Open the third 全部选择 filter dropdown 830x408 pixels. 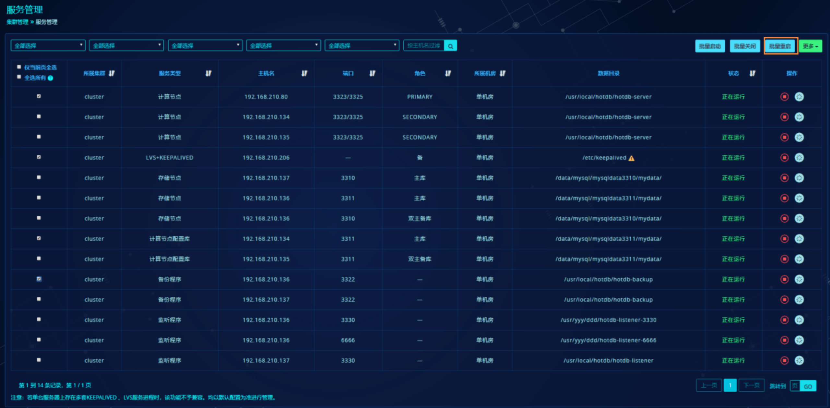pos(205,45)
